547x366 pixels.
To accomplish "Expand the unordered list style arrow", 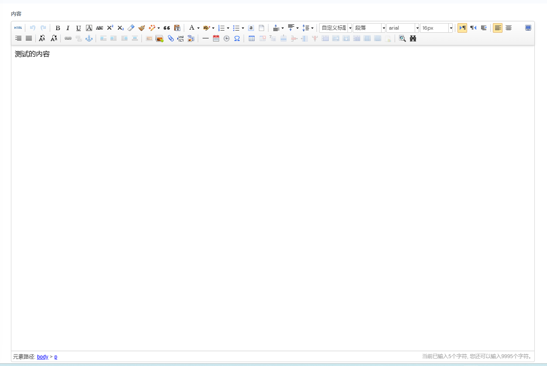I will [x=243, y=28].
